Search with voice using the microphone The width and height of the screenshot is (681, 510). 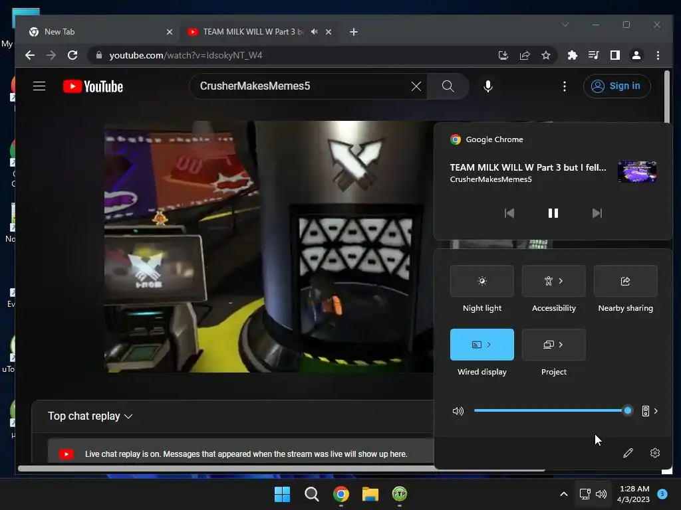(x=488, y=86)
